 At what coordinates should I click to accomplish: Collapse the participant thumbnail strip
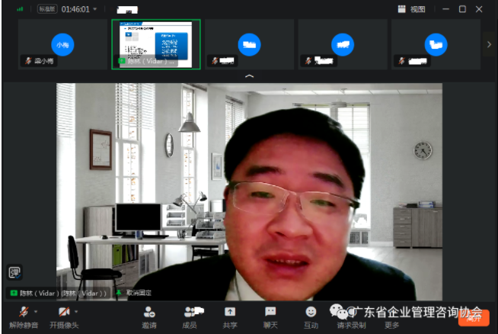point(249,77)
